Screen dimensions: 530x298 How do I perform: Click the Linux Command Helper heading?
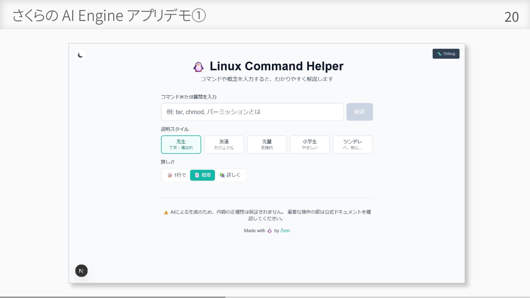(x=276, y=66)
